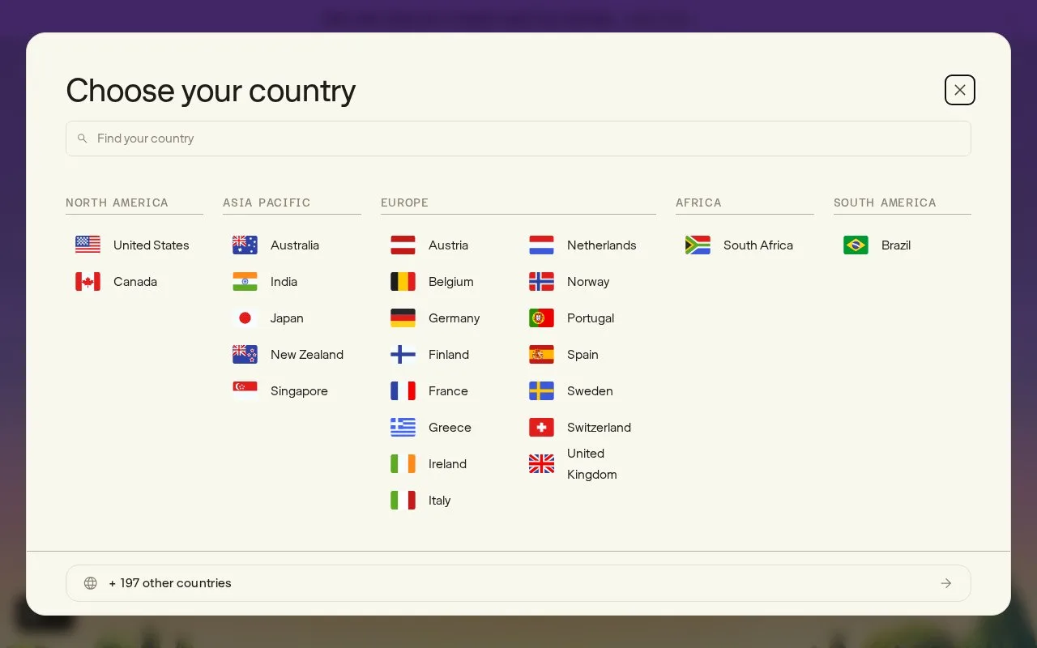The height and width of the screenshot is (648, 1037).
Task: Click the ASIA PACIFIC heading
Action: [x=267, y=202]
